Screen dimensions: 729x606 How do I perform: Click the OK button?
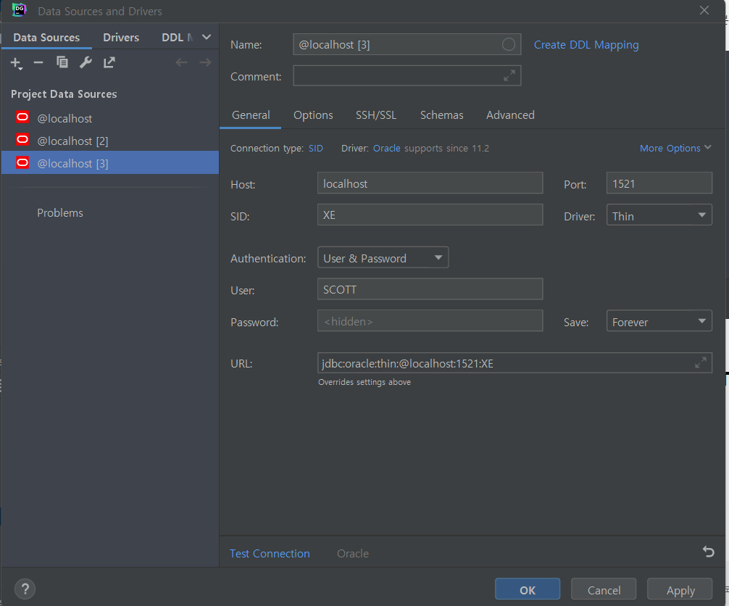point(528,590)
